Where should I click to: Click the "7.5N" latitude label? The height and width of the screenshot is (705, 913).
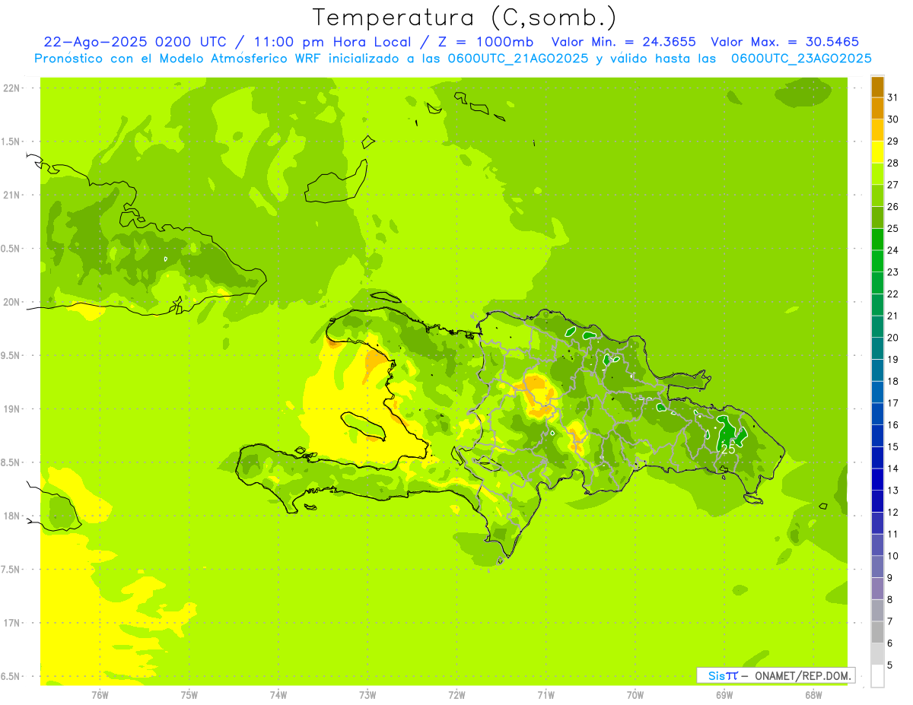tap(11, 570)
